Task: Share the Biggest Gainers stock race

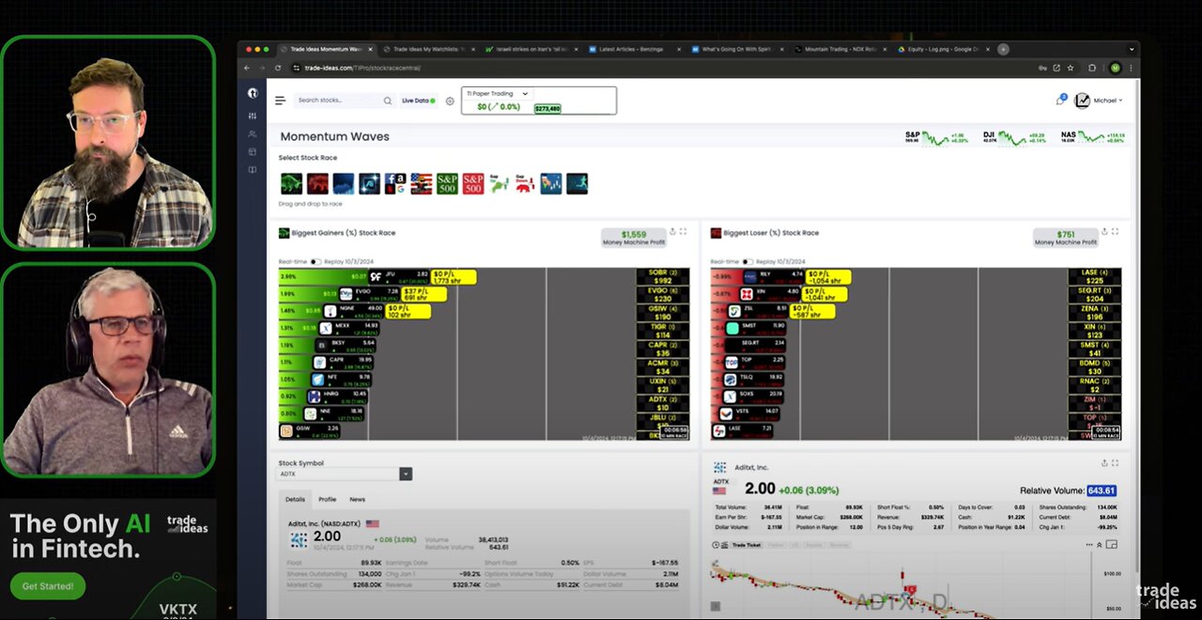Action: click(x=672, y=231)
